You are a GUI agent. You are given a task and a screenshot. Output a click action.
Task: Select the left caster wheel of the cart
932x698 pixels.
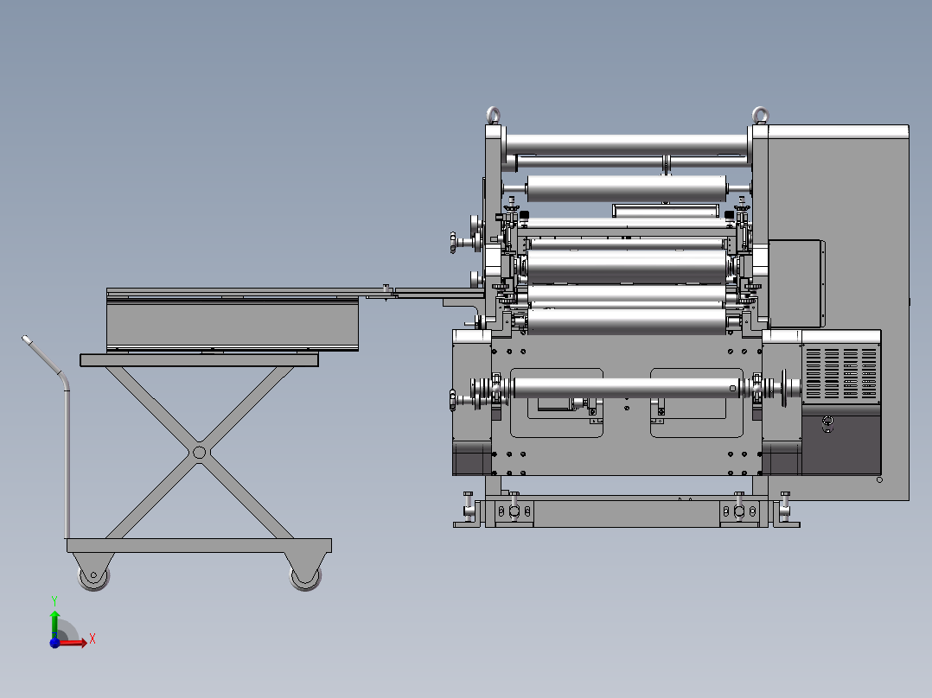point(94,575)
